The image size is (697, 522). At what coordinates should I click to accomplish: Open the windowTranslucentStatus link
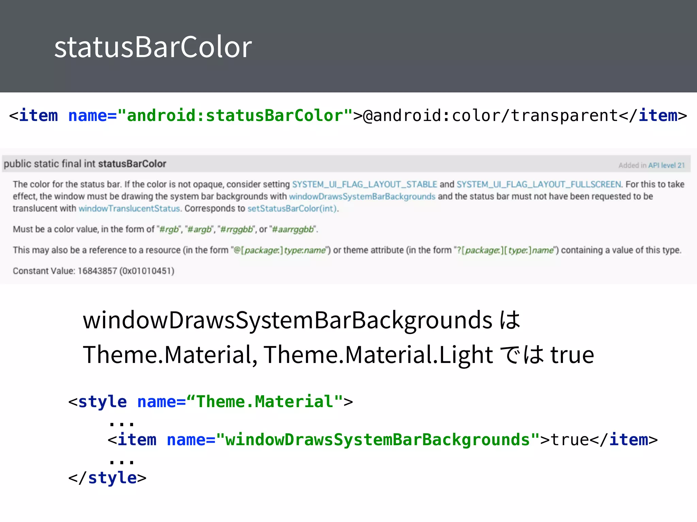pos(129,208)
